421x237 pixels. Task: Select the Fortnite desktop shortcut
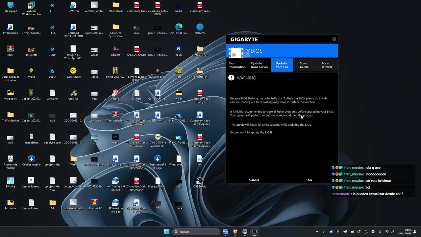coord(11,183)
